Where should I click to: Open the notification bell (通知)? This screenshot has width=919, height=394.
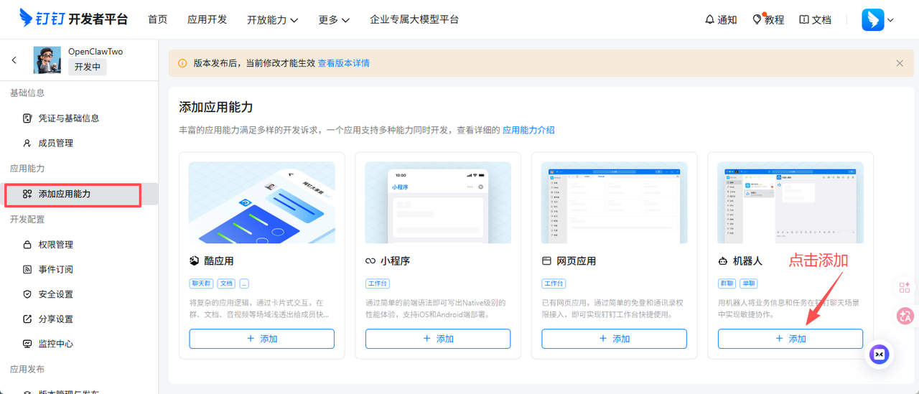tap(721, 19)
